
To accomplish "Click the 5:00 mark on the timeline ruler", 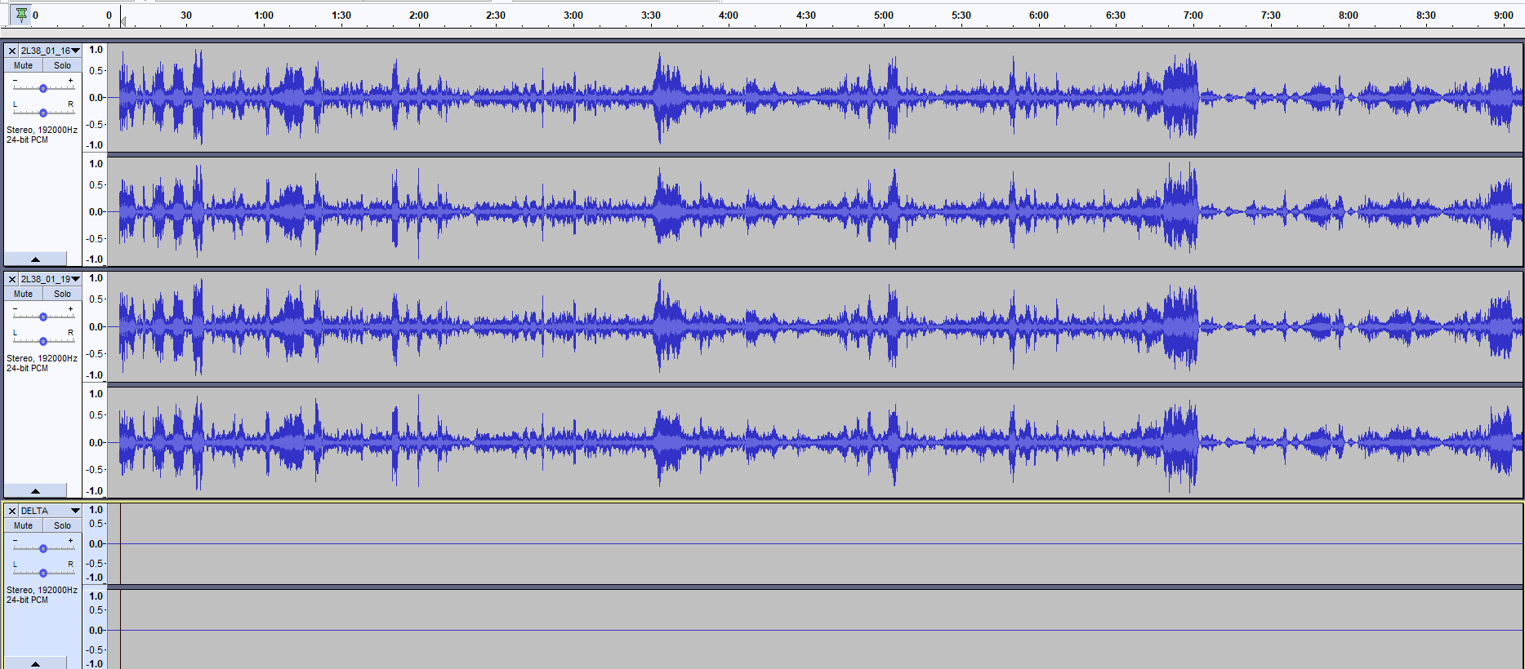I will click(x=884, y=16).
